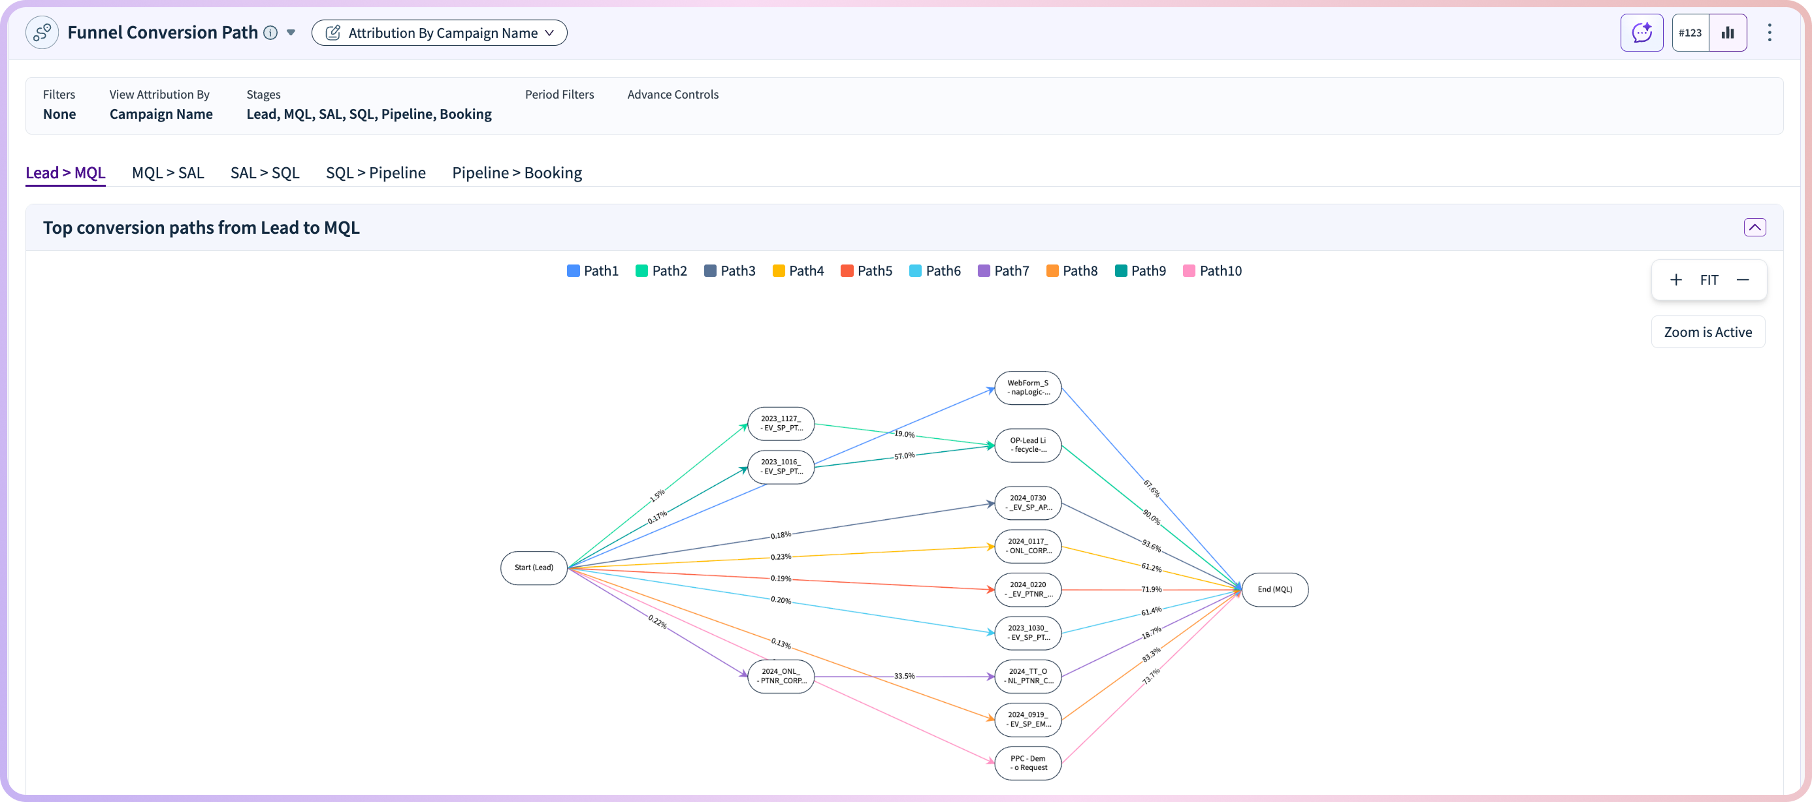Zoom in with the plus icon
Screen dimensions: 1812x802
click(1676, 280)
